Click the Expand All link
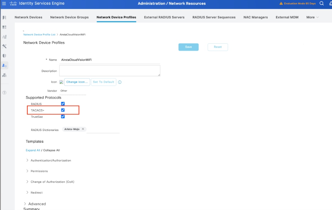This screenshot has height=210, width=332. tap(33, 150)
